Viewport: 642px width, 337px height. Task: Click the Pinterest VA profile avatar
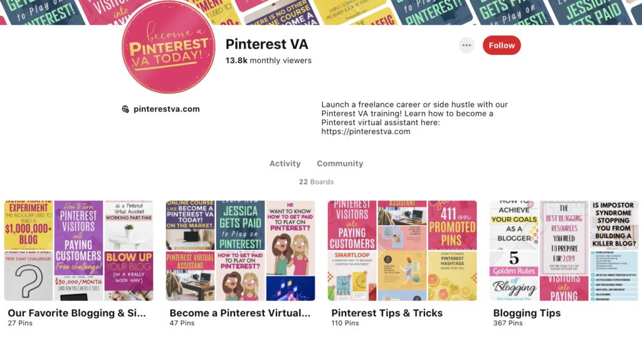coord(168,48)
